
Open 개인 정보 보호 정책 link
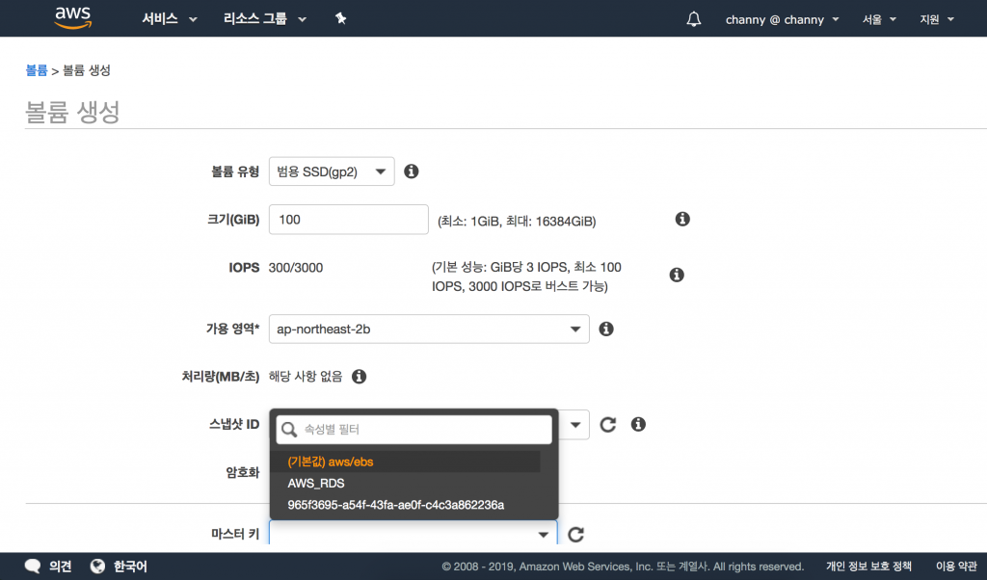coord(868,567)
